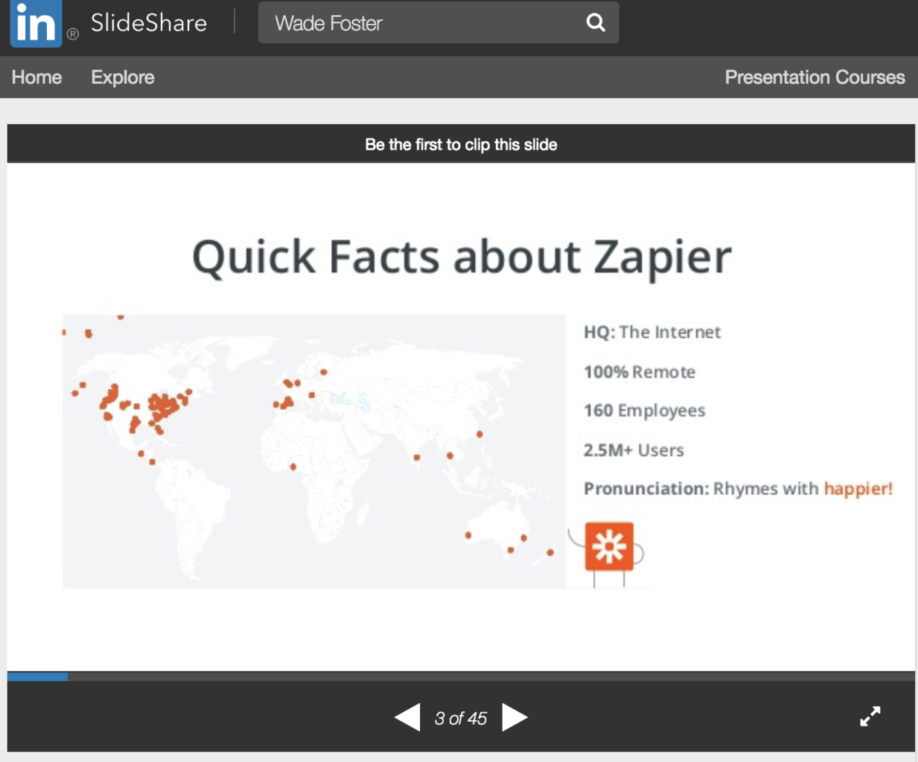Click the 'HQ: The Internet' line
Screen dimensions: 918x762
click(652, 333)
